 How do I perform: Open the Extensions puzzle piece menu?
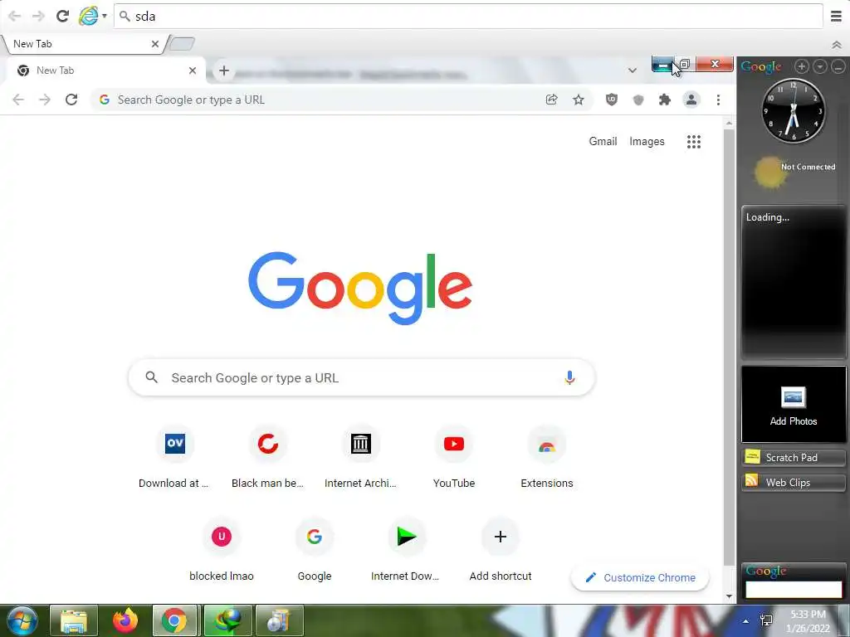click(x=665, y=100)
